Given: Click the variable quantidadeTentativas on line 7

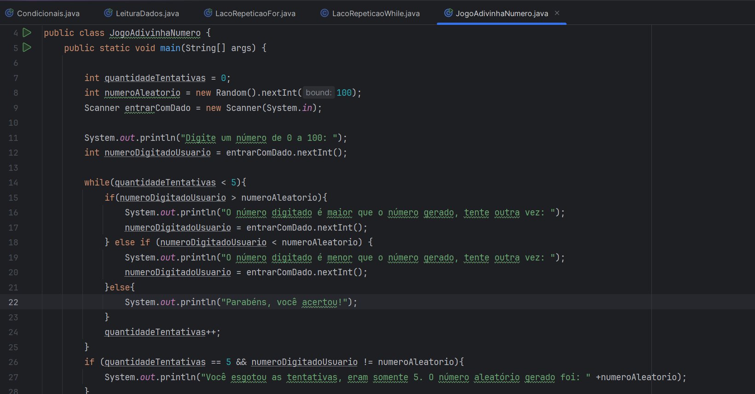Looking at the screenshot, I should coord(155,78).
